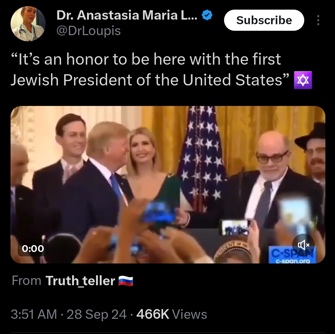This screenshot has width=335, height=334.
Task: Click the Subscribe button
Action: click(x=264, y=20)
